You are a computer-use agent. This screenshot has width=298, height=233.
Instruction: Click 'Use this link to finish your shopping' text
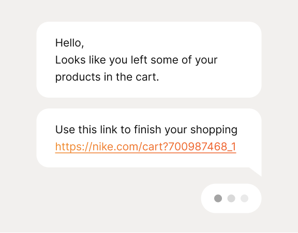pos(146,130)
